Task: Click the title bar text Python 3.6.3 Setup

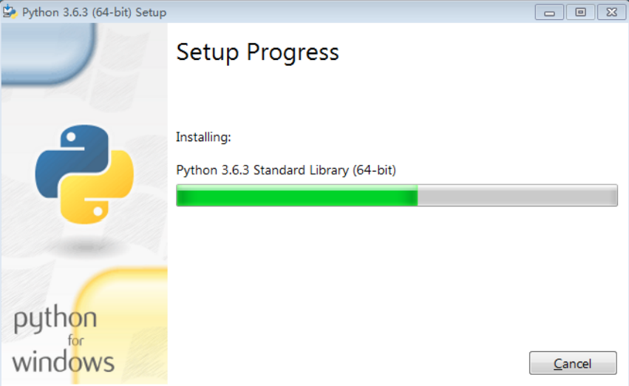Action: point(94,13)
